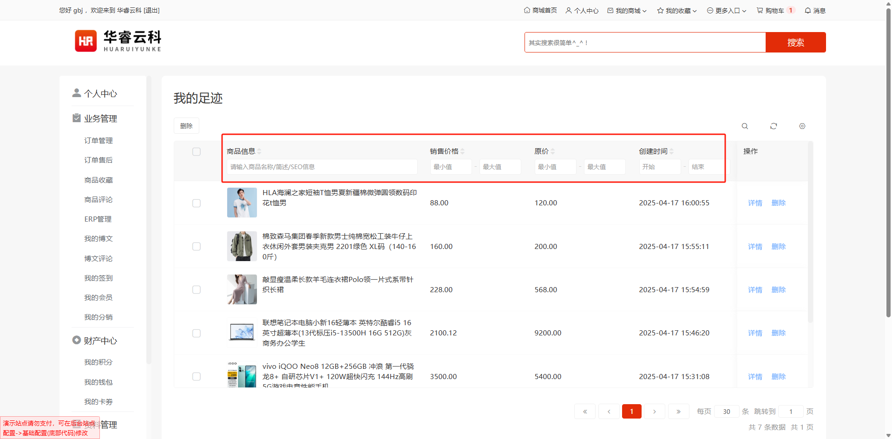The width and height of the screenshot is (892, 439).
Task: Sort by 销售价格 column sort icon
Action: click(x=463, y=151)
